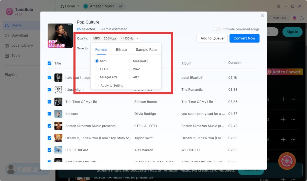Select M4A(AAC) format option

tap(130, 61)
